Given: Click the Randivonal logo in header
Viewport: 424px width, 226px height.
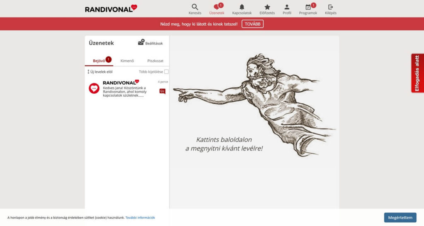Looking at the screenshot, I should [111, 9].
